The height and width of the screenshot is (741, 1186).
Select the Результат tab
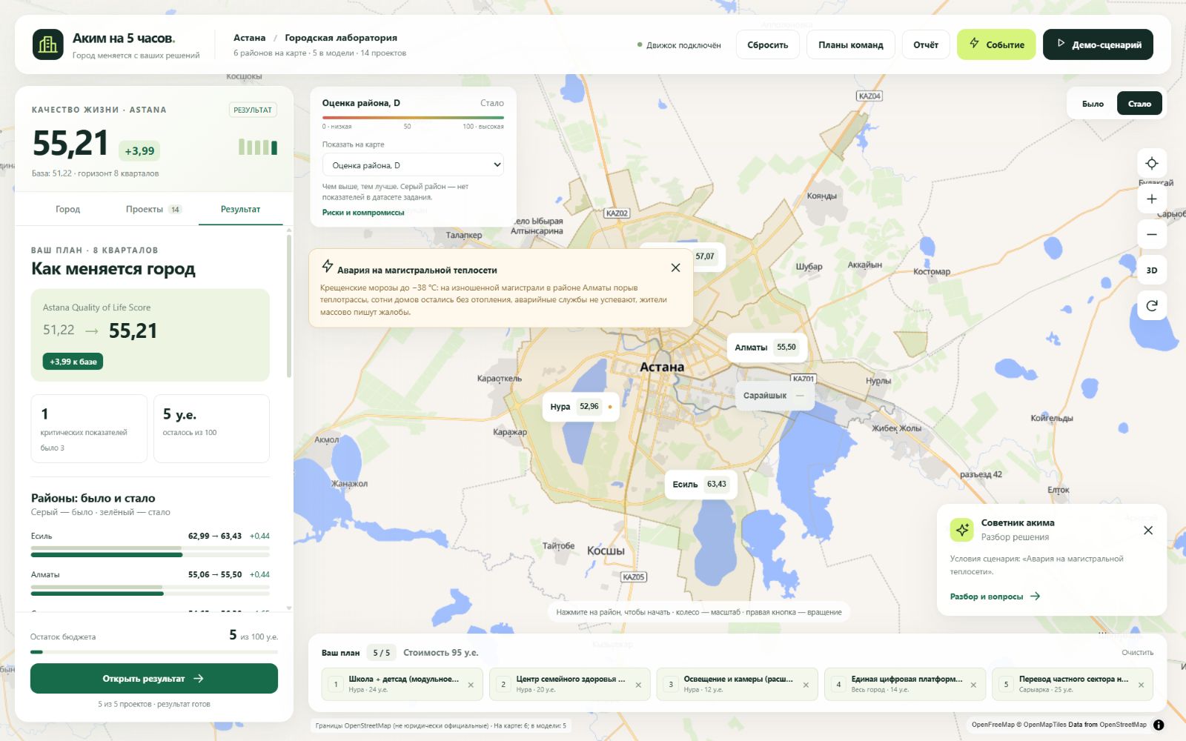point(240,209)
